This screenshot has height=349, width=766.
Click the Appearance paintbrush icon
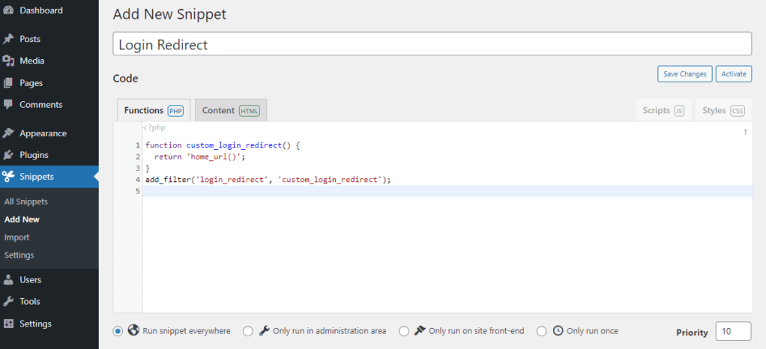point(7,133)
